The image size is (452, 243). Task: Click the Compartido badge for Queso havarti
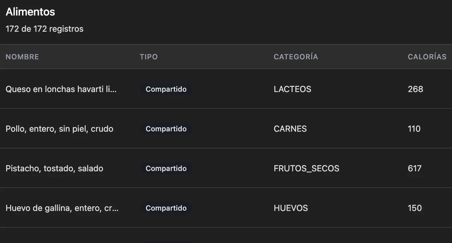[x=166, y=89]
